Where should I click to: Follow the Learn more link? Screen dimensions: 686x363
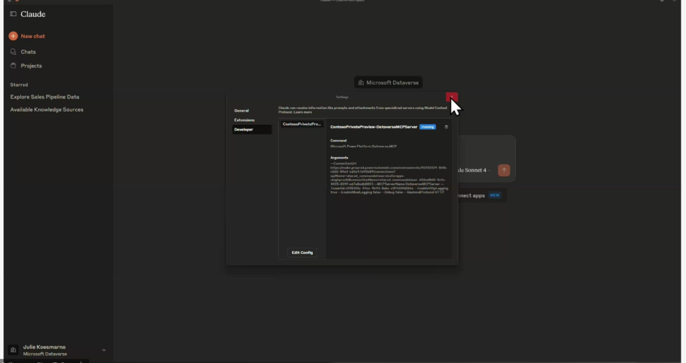click(303, 112)
